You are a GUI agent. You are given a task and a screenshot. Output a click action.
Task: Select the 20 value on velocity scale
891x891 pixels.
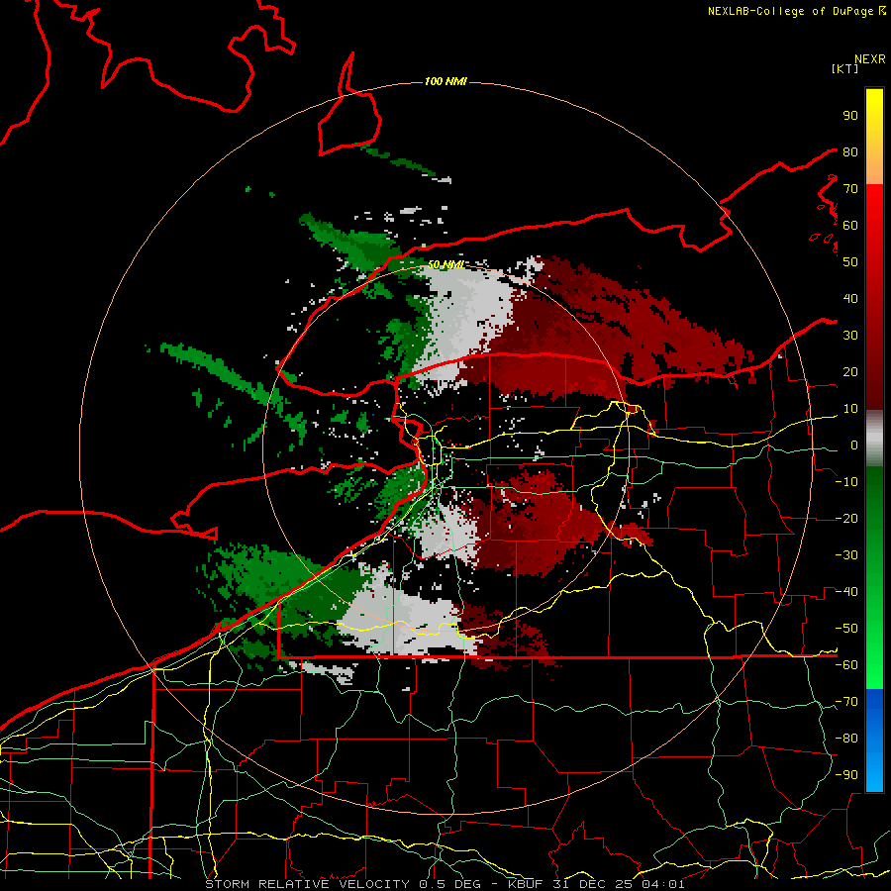(x=850, y=371)
